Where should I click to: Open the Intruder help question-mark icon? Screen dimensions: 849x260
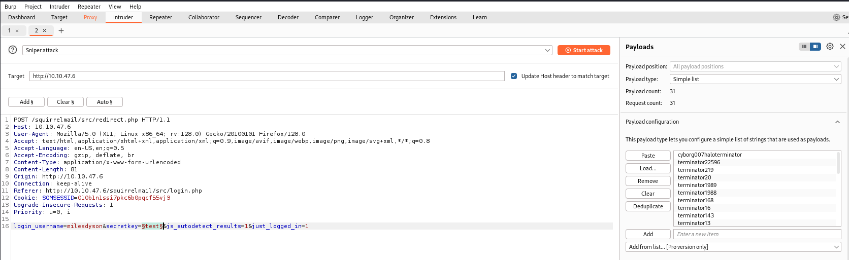13,50
